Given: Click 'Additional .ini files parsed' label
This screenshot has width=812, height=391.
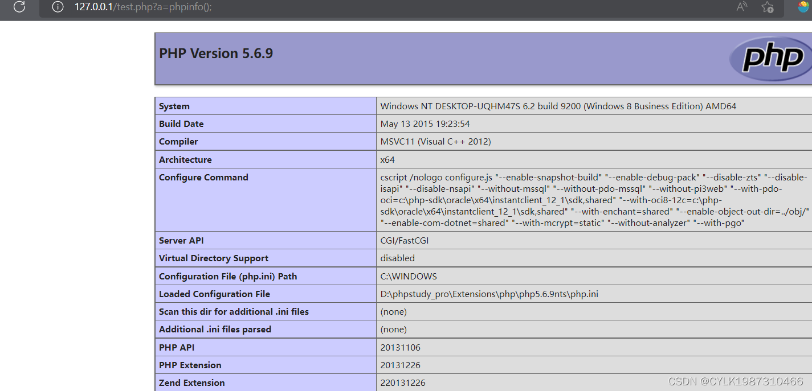Looking at the screenshot, I should tap(215, 330).
